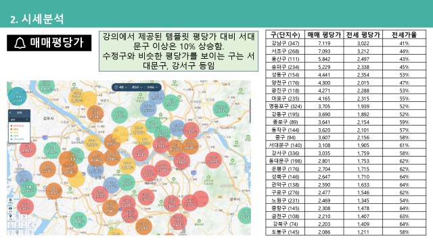
Task: Click the 강남구 (347) row label
Action: (x=286, y=43)
